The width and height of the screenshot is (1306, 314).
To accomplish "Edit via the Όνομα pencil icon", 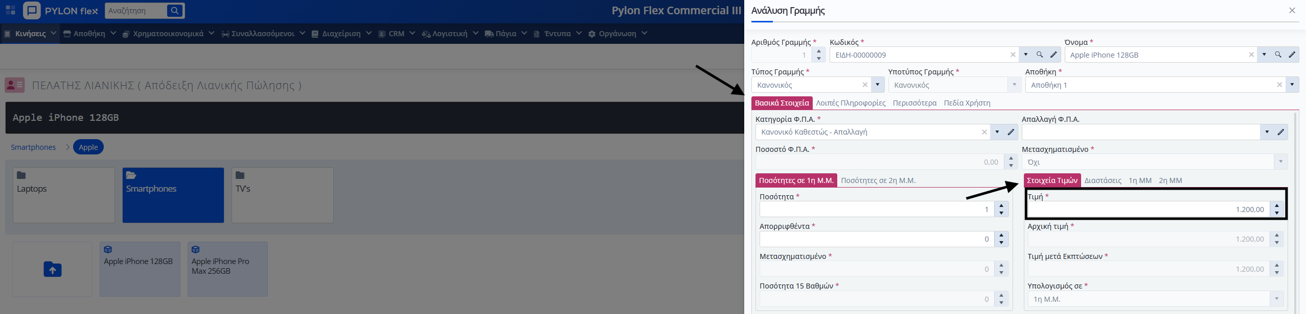I will [x=1292, y=55].
